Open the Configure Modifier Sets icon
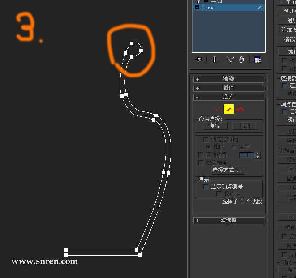The image size is (296, 278). pyautogui.click(x=257, y=59)
